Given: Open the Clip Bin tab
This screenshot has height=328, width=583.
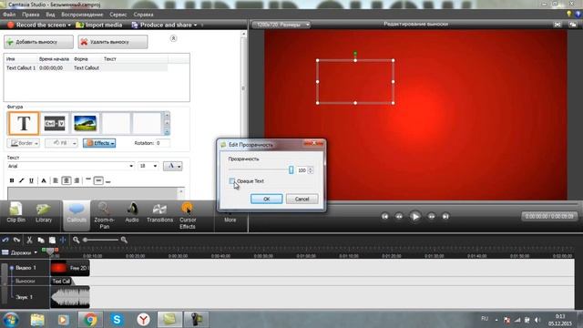Looking at the screenshot, I should [x=16, y=212].
